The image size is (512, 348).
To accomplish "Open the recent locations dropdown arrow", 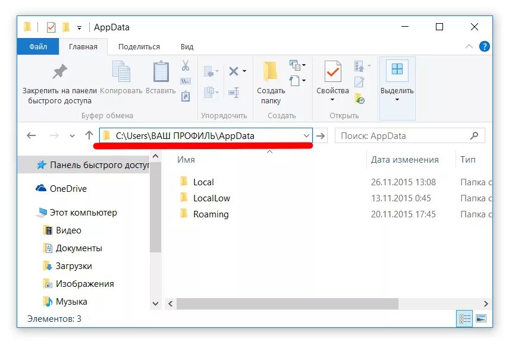I will click(72, 135).
